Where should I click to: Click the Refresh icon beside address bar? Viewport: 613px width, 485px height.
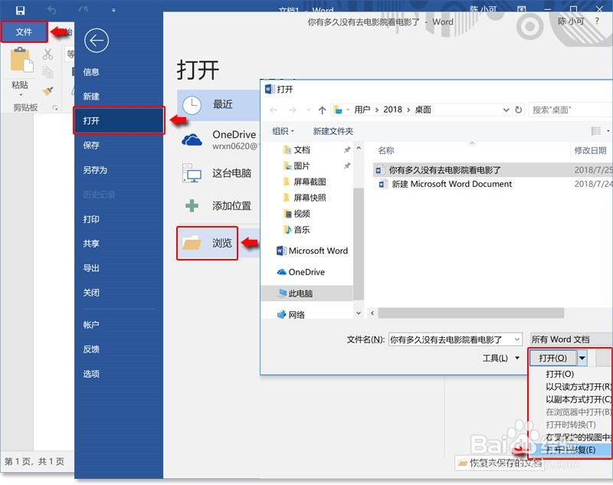coord(519,110)
